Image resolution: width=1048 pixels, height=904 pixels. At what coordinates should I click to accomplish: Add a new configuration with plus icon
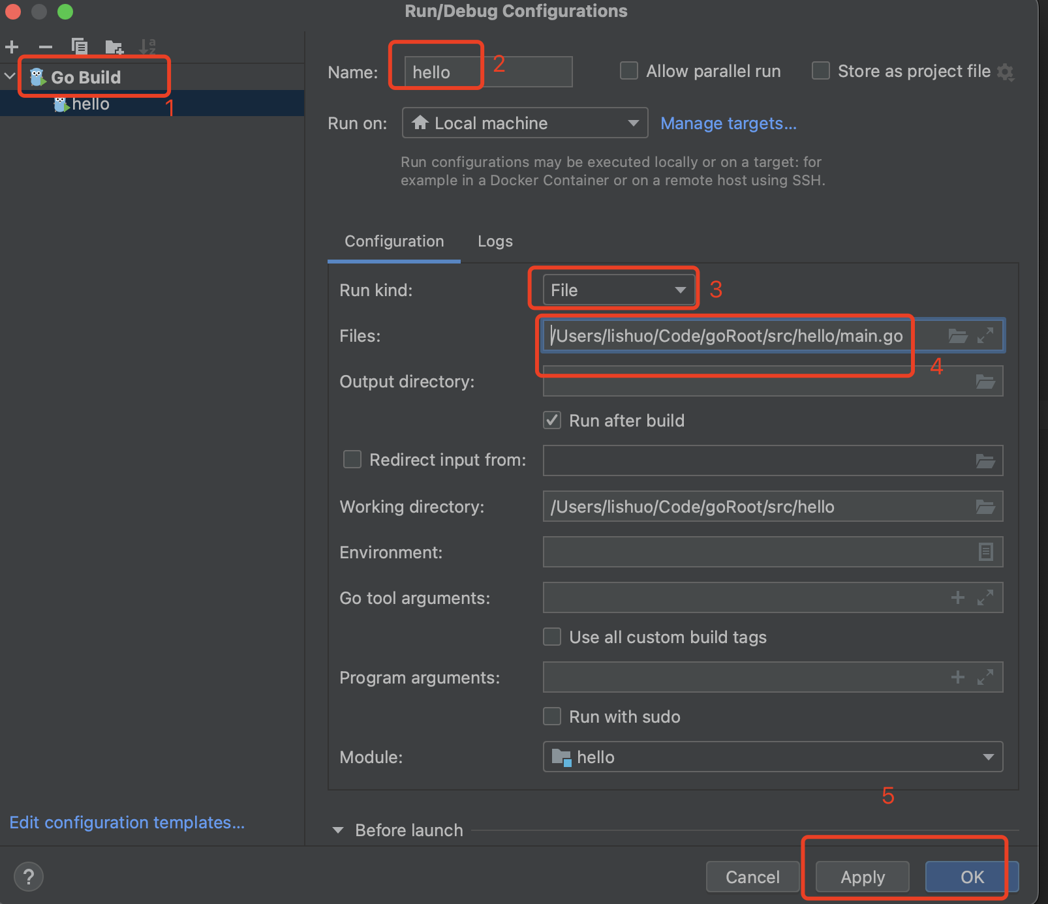point(12,47)
